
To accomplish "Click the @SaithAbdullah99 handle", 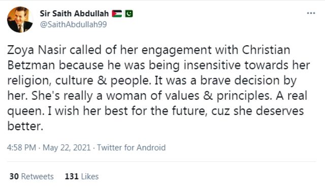I will click(x=73, y=24).
